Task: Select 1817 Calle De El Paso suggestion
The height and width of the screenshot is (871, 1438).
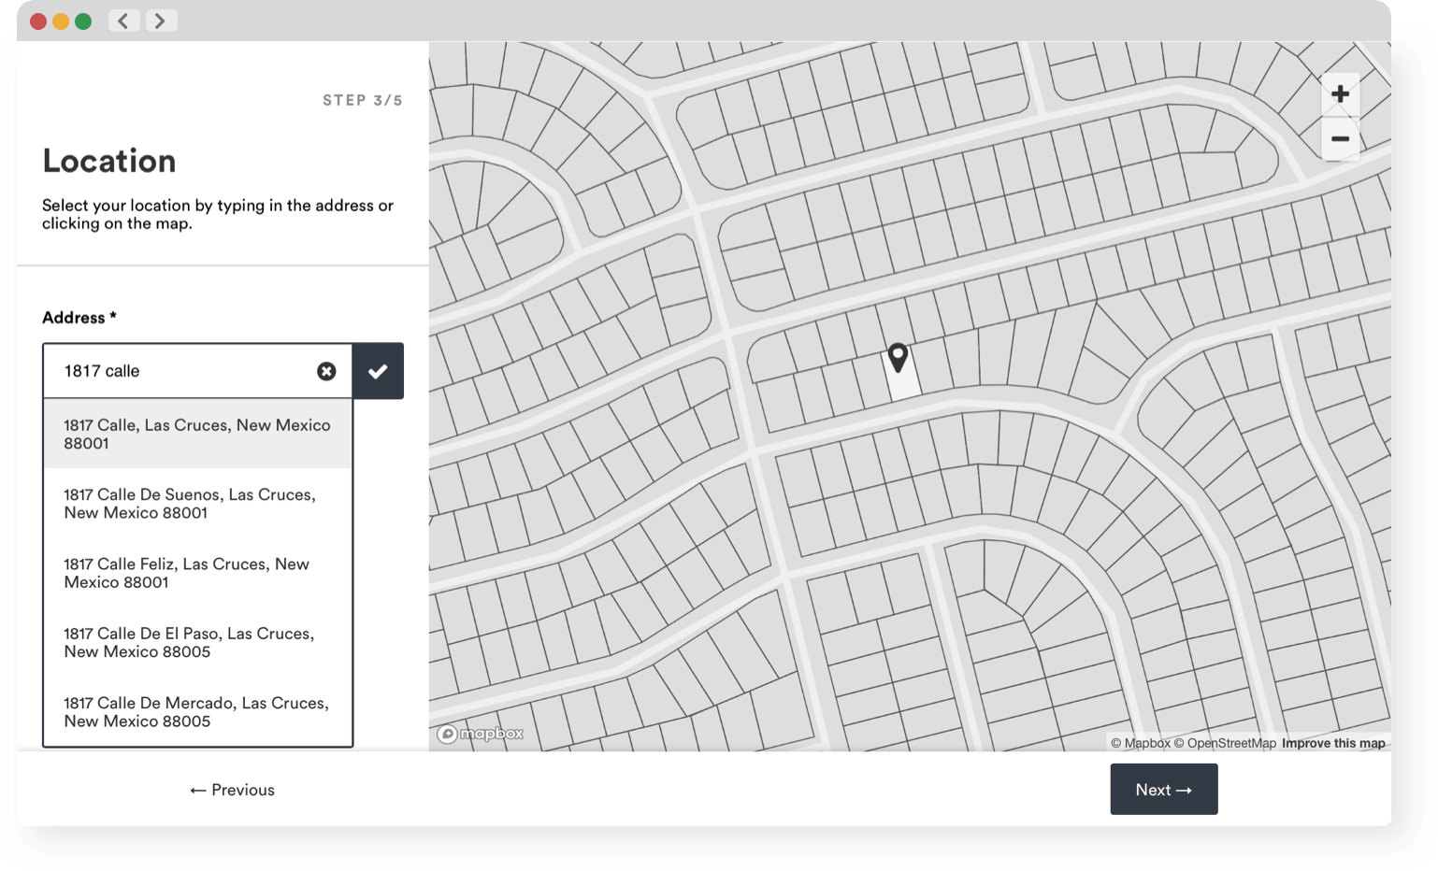Action: point(198,642)
